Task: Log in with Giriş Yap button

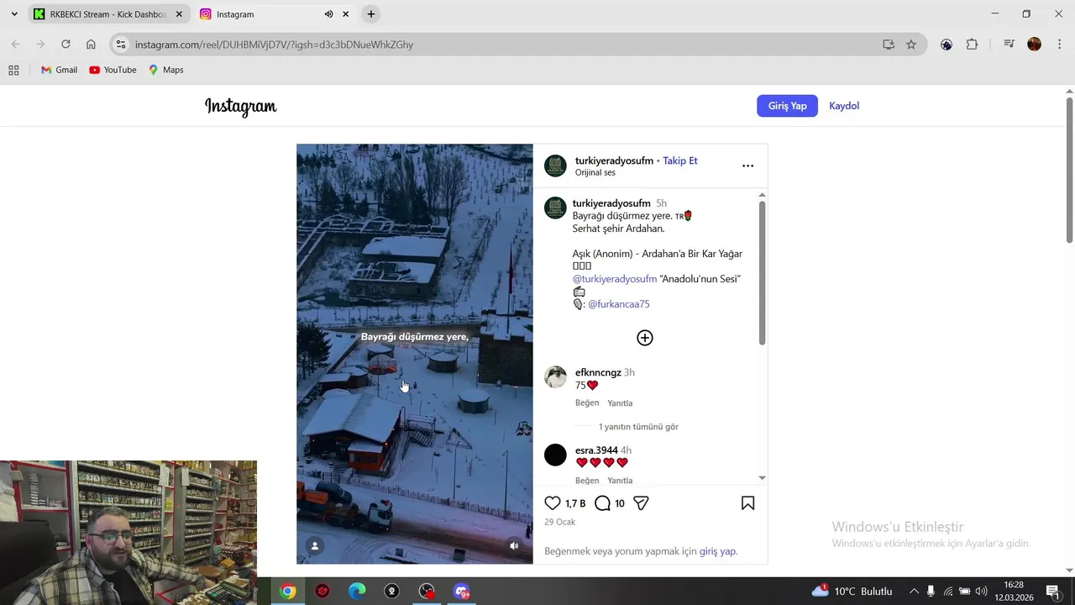Action: coord(787,106)
